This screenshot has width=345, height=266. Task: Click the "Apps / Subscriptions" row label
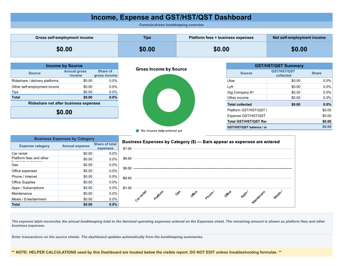point(28,188)
